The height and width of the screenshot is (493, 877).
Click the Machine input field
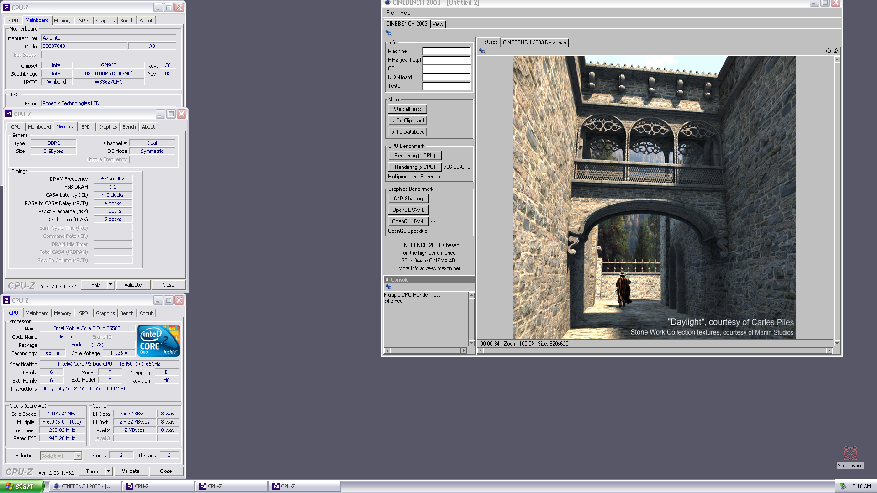[x=446, y=51]
